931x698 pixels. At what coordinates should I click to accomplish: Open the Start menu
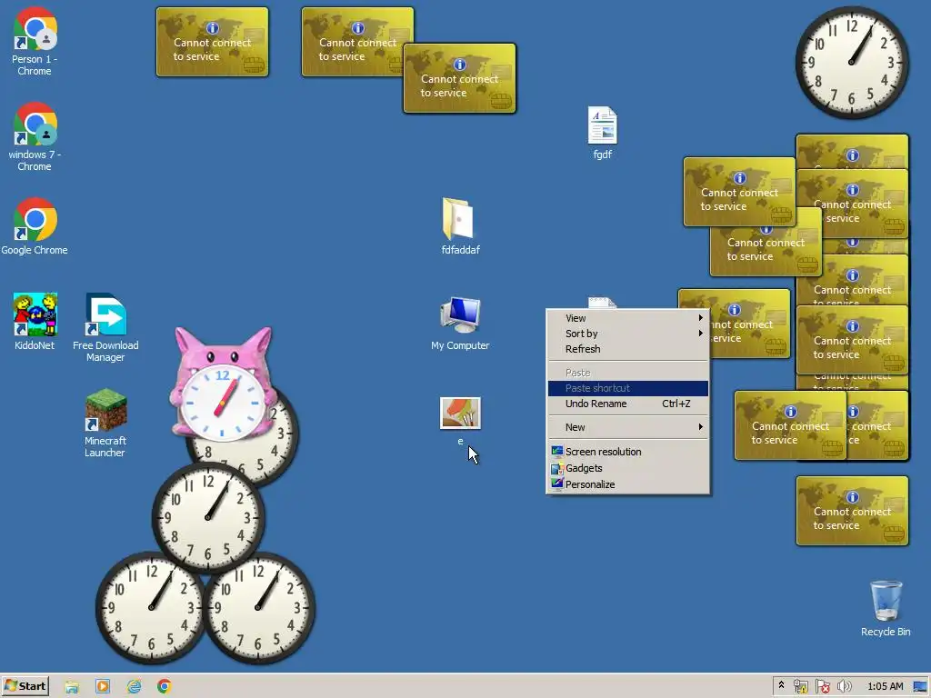25,686
